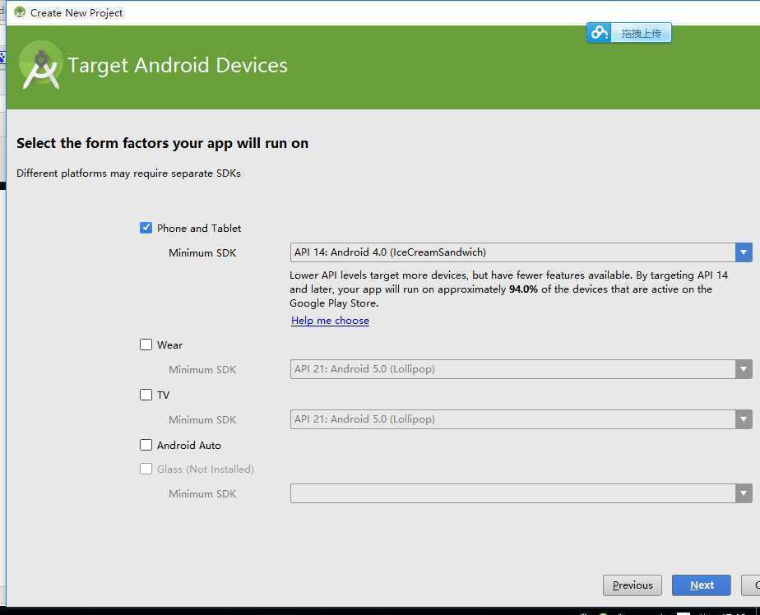Click the Glass (Not Installed) label
The height and width of the screenshot is (615, 760).
[206, 469]
